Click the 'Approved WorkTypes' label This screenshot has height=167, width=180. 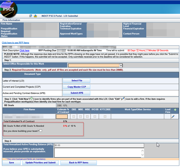point(71,34)
